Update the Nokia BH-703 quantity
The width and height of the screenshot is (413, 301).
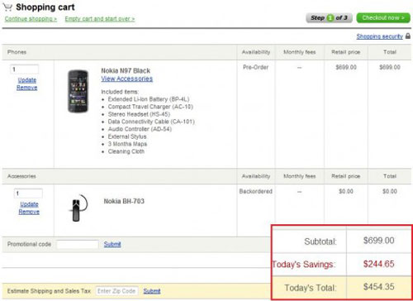coord(29,204)
